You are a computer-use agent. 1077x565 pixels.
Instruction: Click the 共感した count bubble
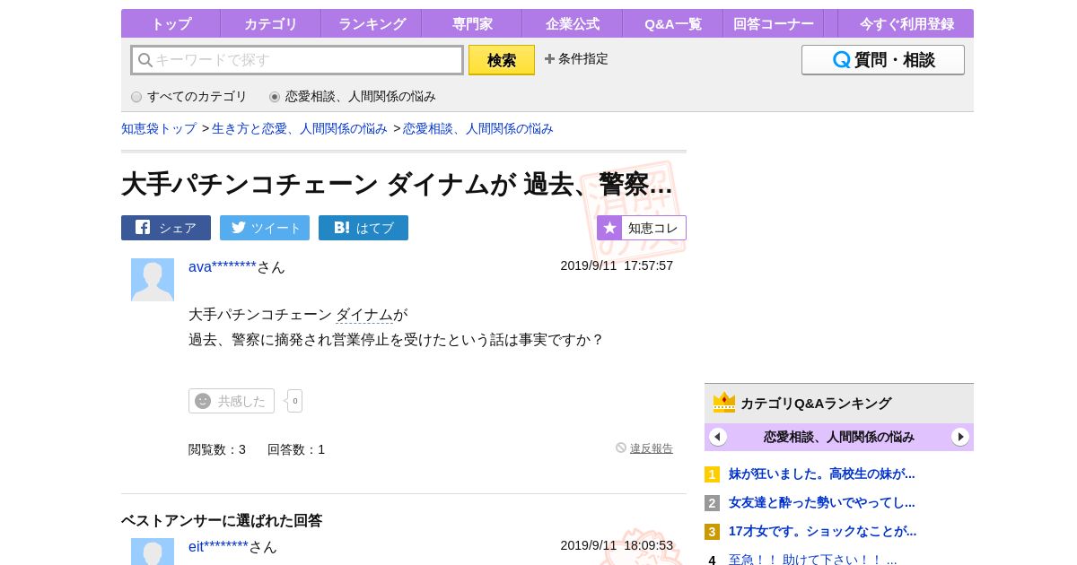point(295,401)
